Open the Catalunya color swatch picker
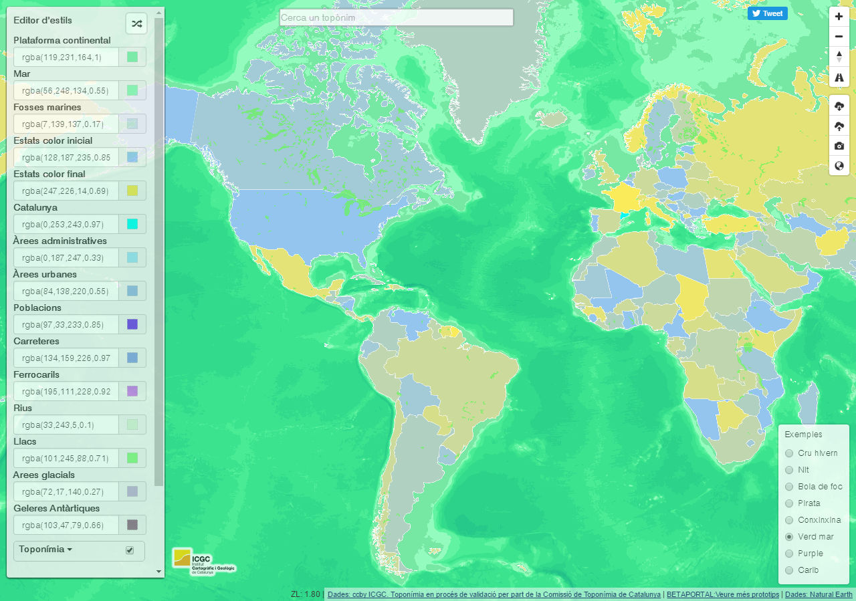 click(x=132, y=224)
